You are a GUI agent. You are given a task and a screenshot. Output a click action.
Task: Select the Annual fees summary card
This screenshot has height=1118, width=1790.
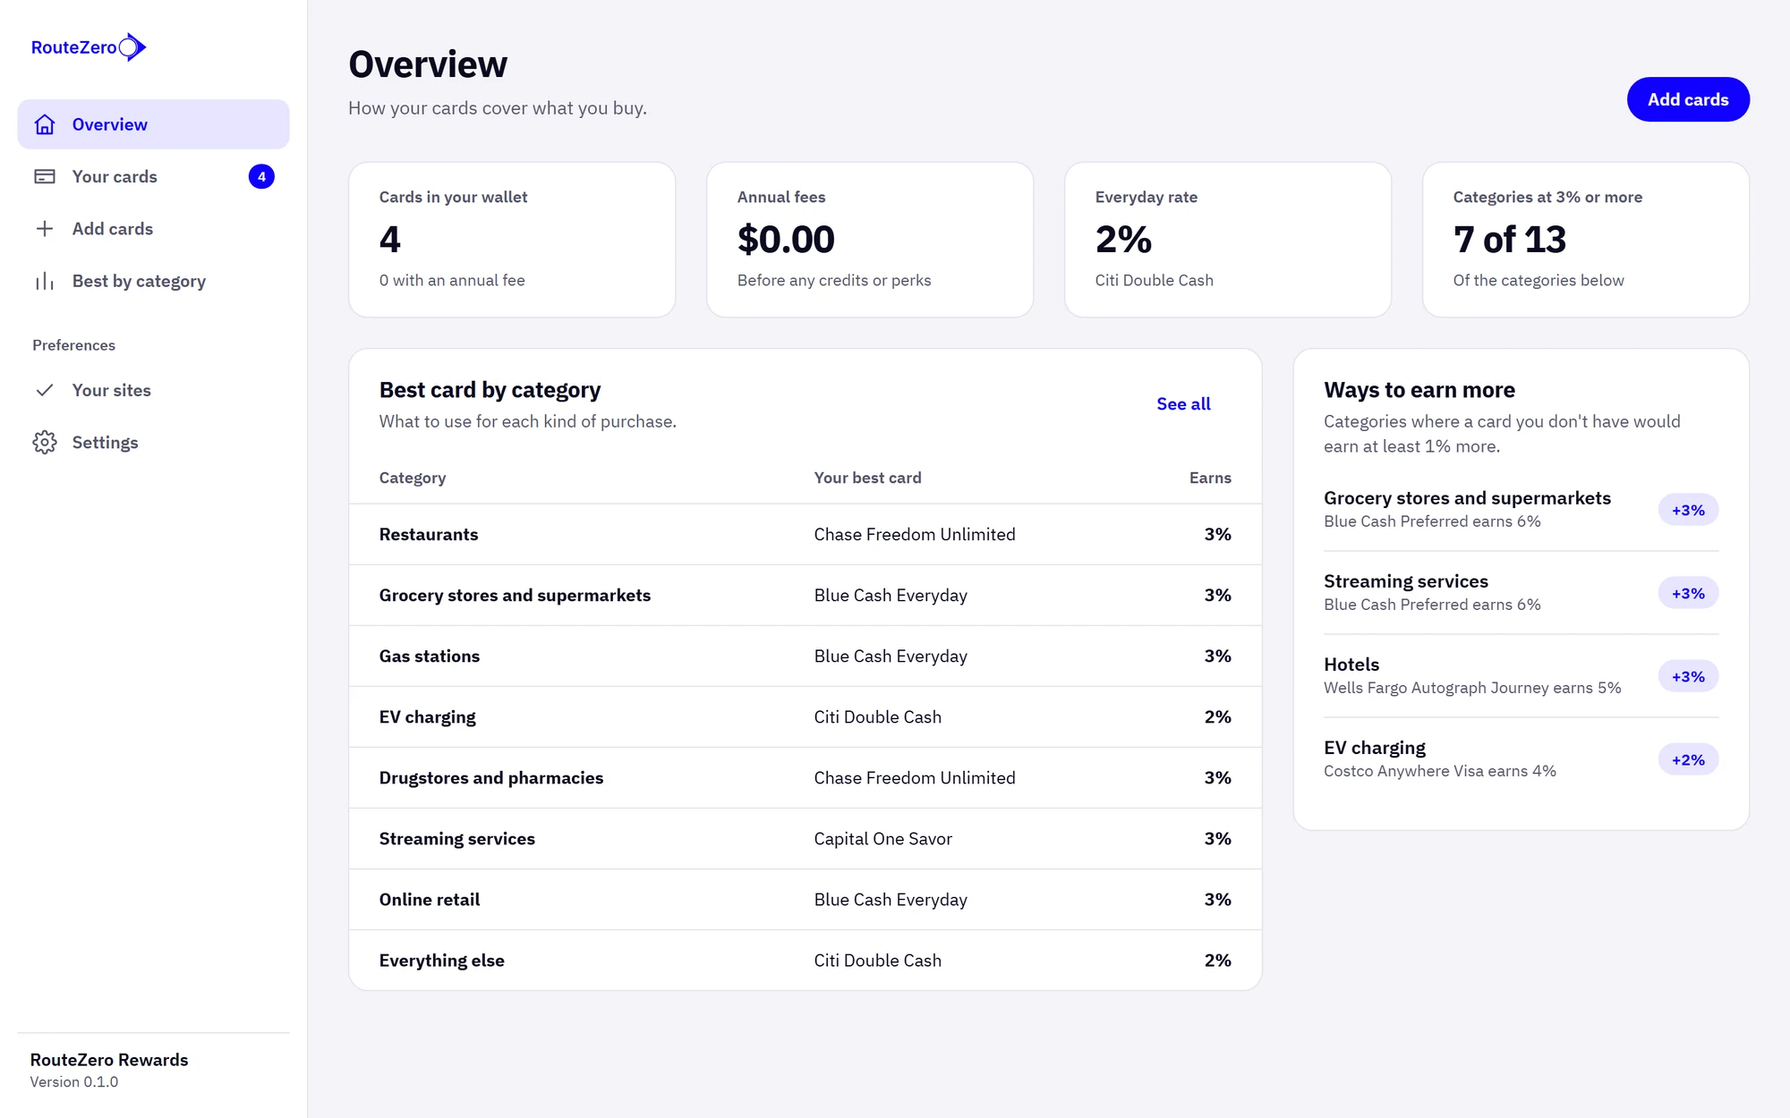point(870,240)
